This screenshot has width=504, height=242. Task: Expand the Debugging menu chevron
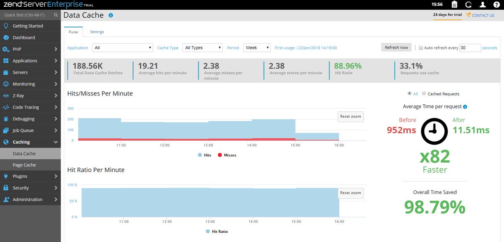pos(56,119)
